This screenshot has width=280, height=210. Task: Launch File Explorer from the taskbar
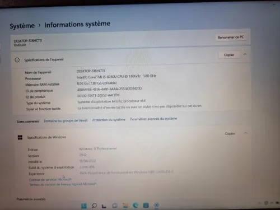click(x=125, y=206)
